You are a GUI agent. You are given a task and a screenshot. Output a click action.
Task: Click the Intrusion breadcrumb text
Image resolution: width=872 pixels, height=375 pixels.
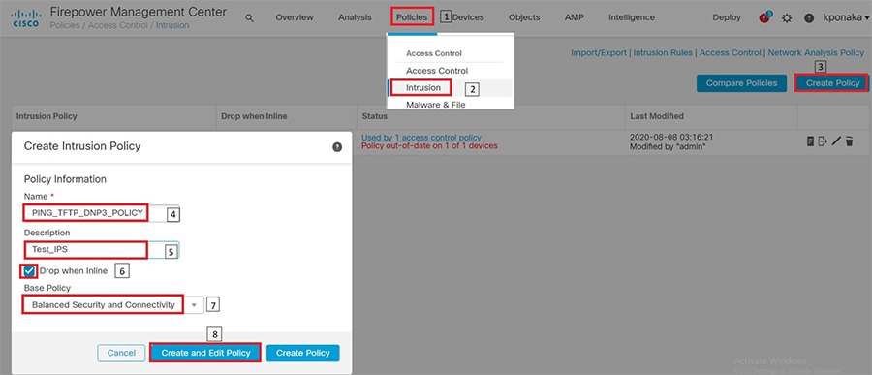click(171, 25)
